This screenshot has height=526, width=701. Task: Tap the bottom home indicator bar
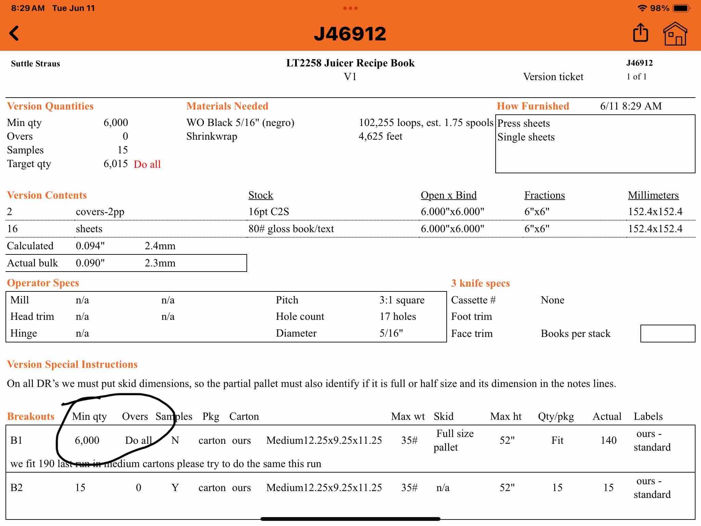350,519
